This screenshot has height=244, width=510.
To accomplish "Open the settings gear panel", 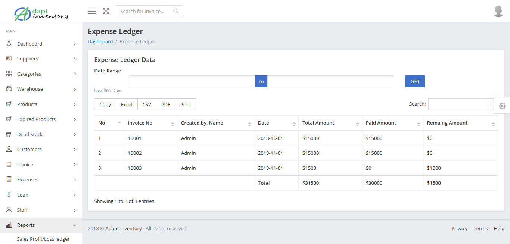I will click(x=502, y=106).
